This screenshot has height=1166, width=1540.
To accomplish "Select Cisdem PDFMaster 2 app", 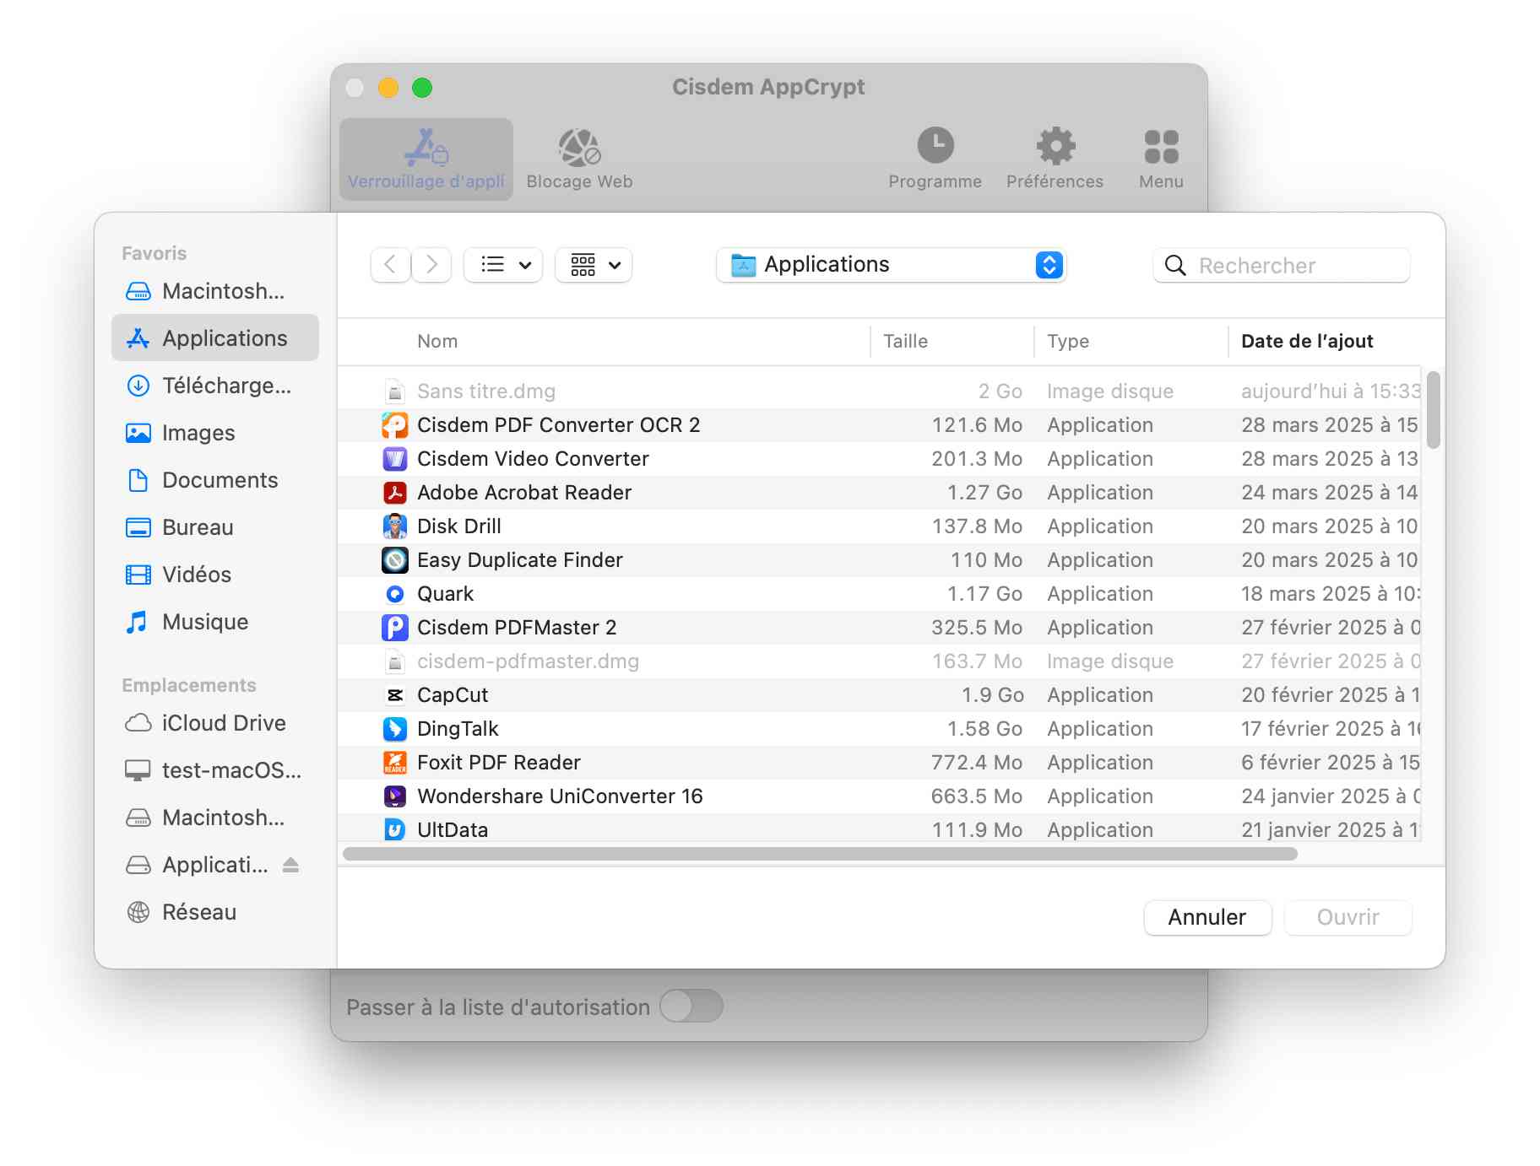I will point(879,628).
